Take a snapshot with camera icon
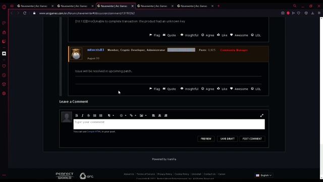Screen dimensions: 323x182 point(283,13)
